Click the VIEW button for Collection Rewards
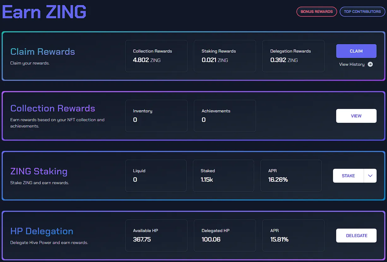 point(356,116)
